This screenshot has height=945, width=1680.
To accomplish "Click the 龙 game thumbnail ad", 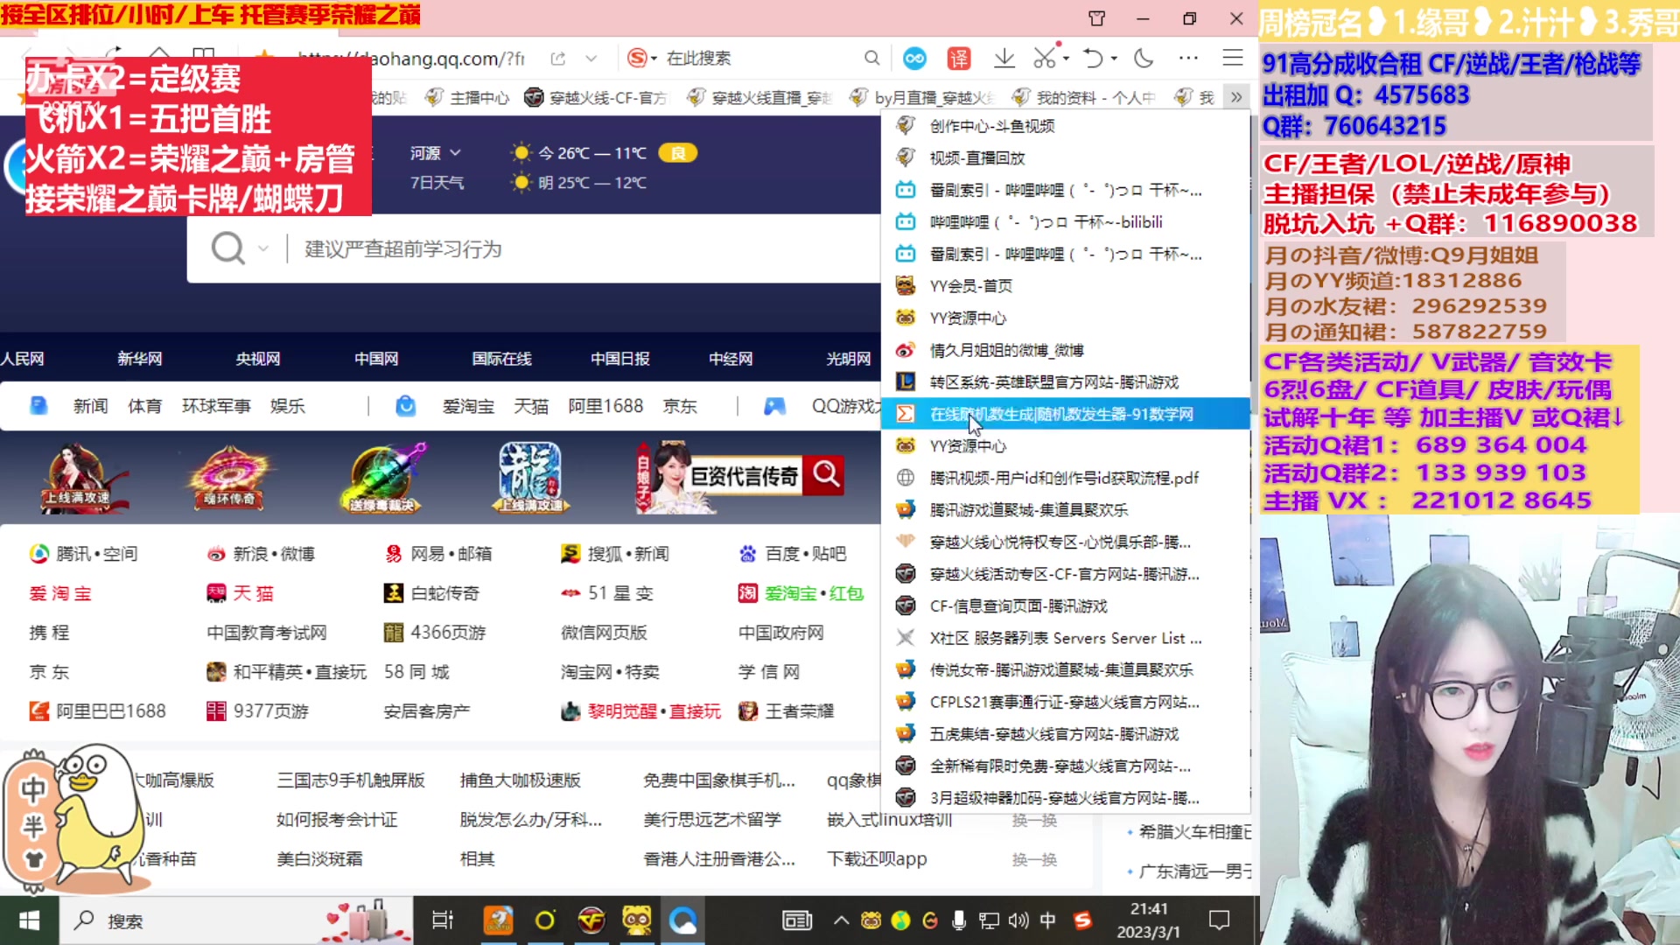I will click(531, 477).
